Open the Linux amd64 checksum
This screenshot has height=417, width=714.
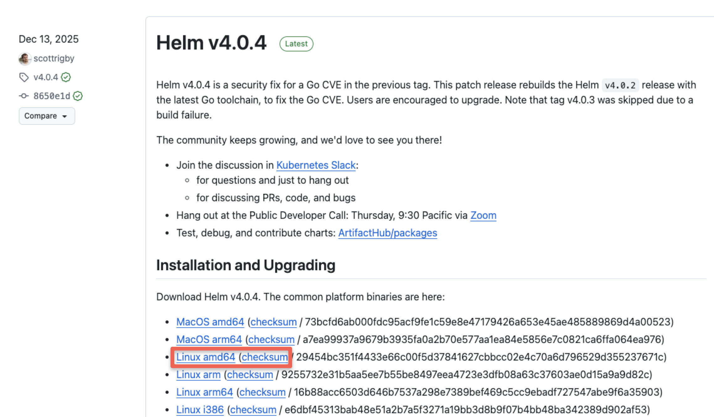(265, 357)
